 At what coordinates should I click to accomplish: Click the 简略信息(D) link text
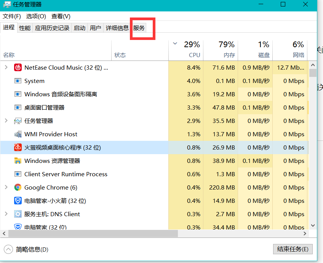coord(32,249)
